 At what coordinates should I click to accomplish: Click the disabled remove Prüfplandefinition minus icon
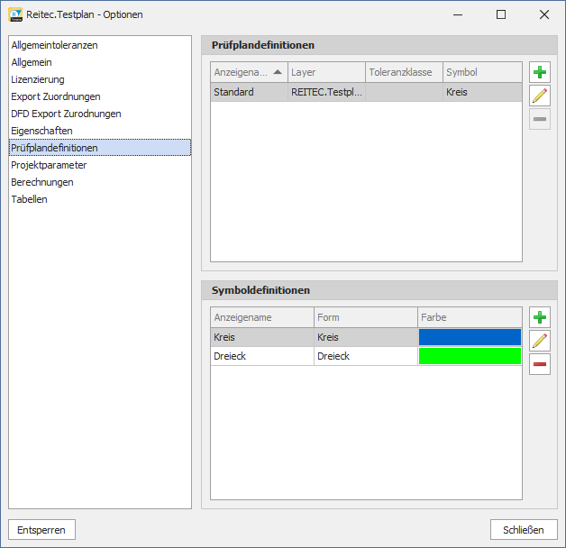click(540, 119)
